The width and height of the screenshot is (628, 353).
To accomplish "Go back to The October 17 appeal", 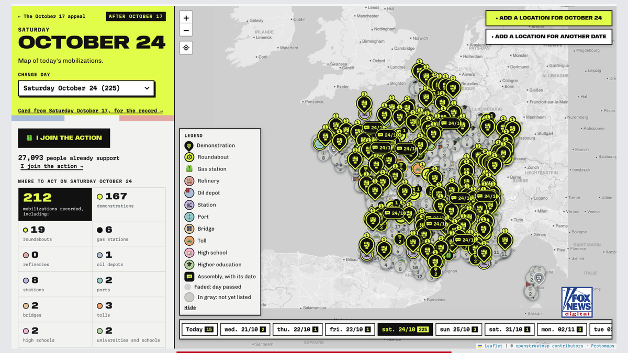I will point(52,16).
